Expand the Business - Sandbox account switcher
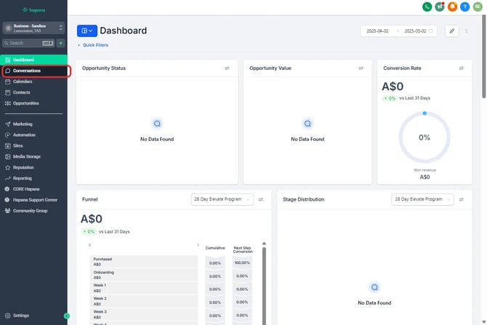The height and width of the screenshot is (325, 487). coord(34,28)
